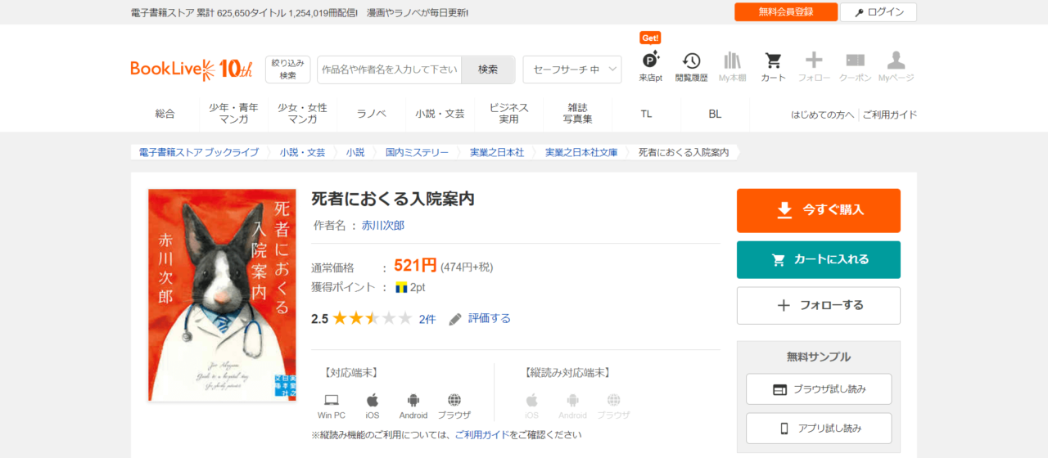This screenshot has height=458, width=1048.
Task: Expand the セーフサーチ 中 dropdown
Action: pyautogui.click(x=571, y=70)
